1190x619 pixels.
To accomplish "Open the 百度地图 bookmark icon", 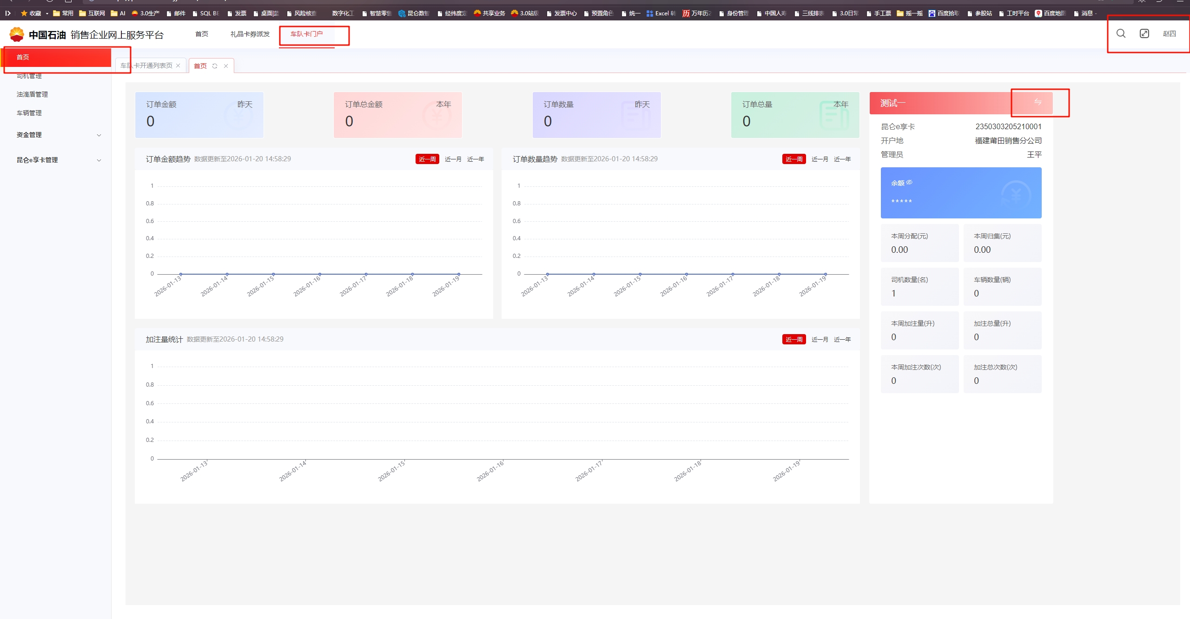I will pos(1038,13).
